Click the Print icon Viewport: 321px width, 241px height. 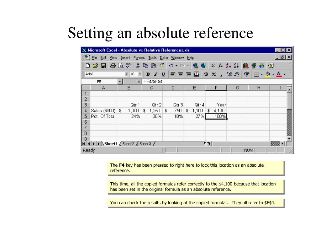click(113, 66)
